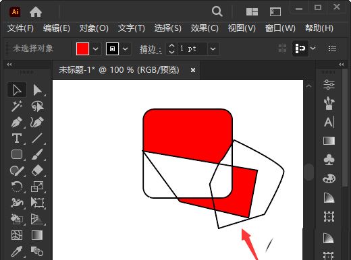Expand the align options dropdown arrow
Viewport: 351px width, 260px height.
coord(313,48)
